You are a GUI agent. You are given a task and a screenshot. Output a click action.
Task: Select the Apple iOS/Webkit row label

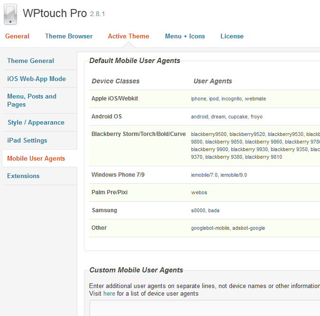pyautogui.click(x=115, y=99)
